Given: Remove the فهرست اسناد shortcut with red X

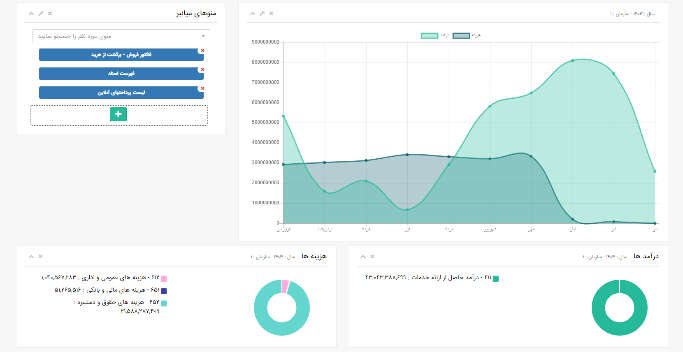Looking at the screenshot, I should (x=202, y=70).
